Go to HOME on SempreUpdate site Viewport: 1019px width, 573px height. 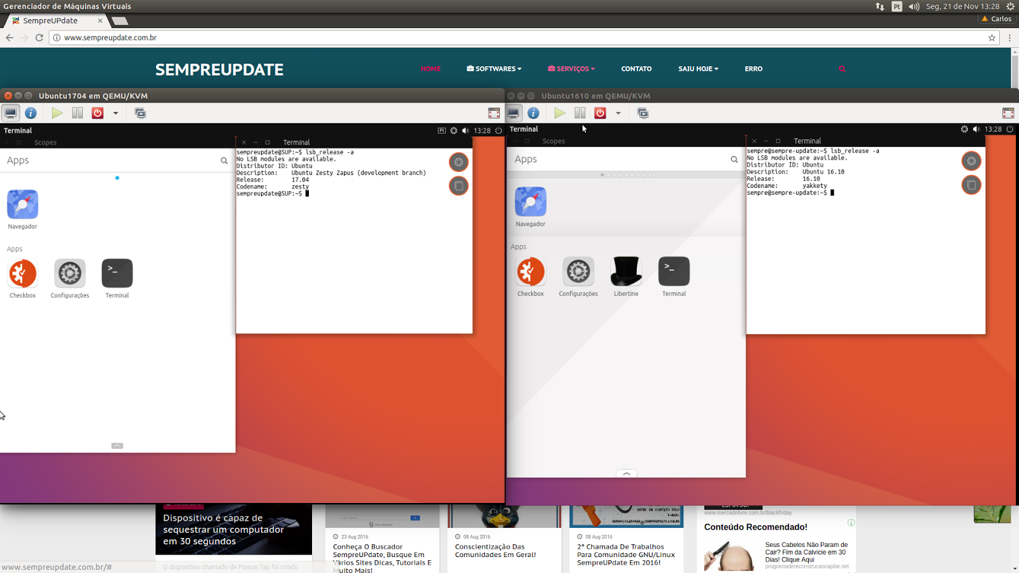431,69
